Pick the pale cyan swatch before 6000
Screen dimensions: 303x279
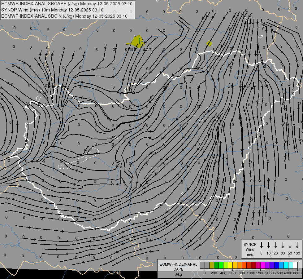tap(291, 265)
